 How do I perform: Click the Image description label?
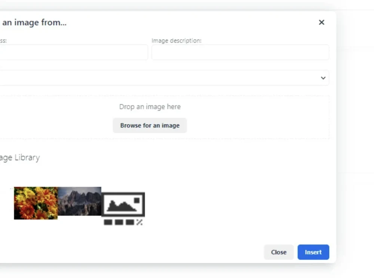pyautogui.click(x=177, y=41)
